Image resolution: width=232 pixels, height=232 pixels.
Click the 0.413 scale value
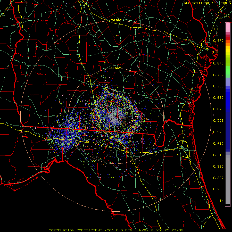(218, 155)
